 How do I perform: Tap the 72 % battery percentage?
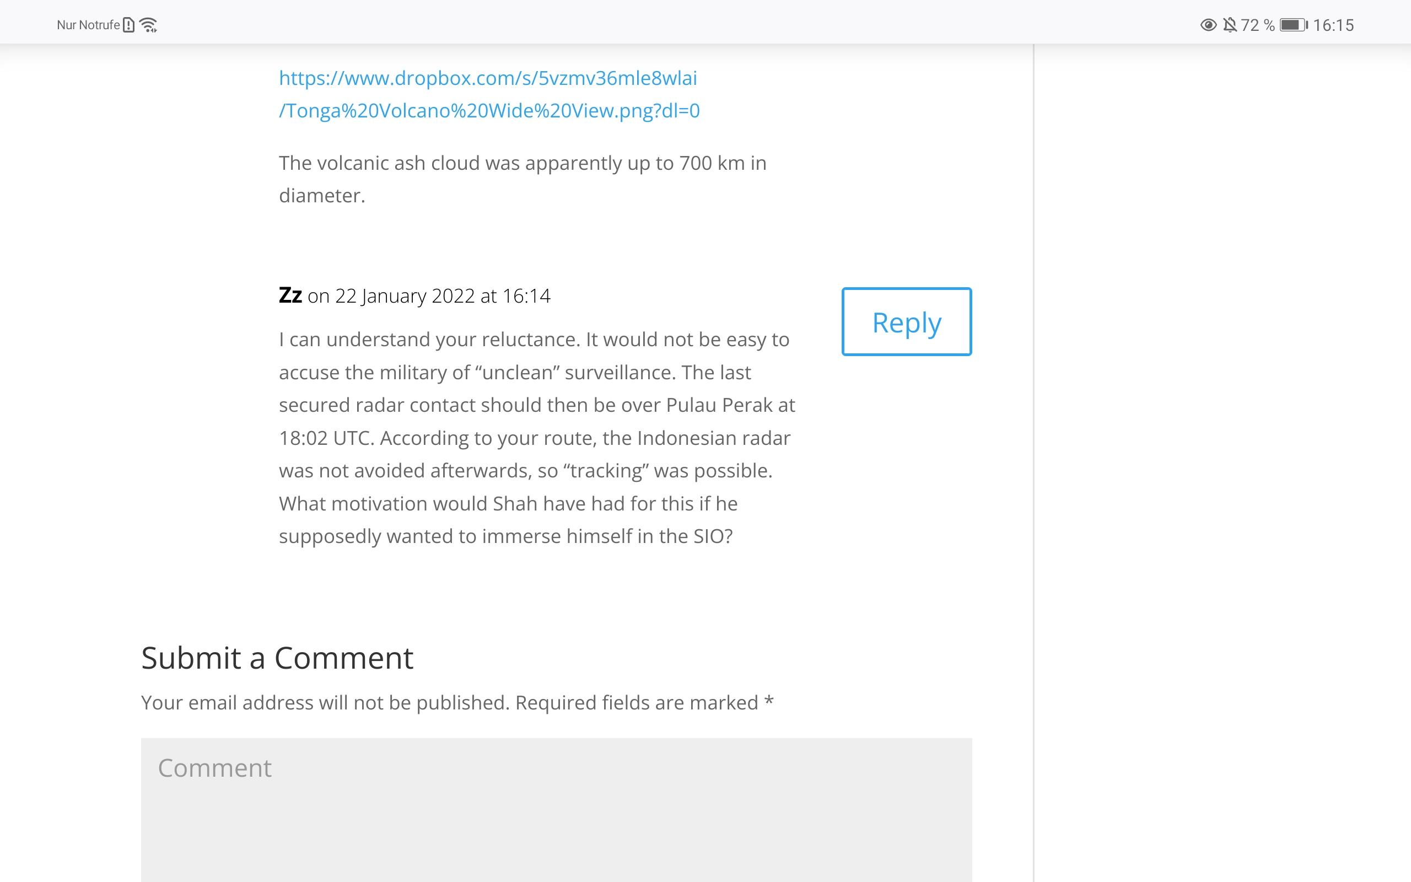[x=1258, y=25]
